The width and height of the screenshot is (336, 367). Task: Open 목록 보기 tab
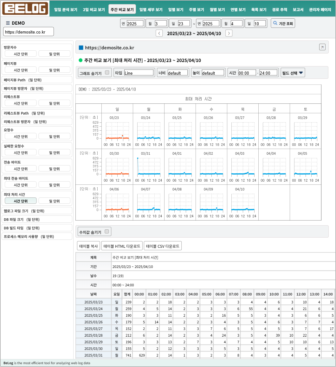pyautogui.click(x=259, y=9)
